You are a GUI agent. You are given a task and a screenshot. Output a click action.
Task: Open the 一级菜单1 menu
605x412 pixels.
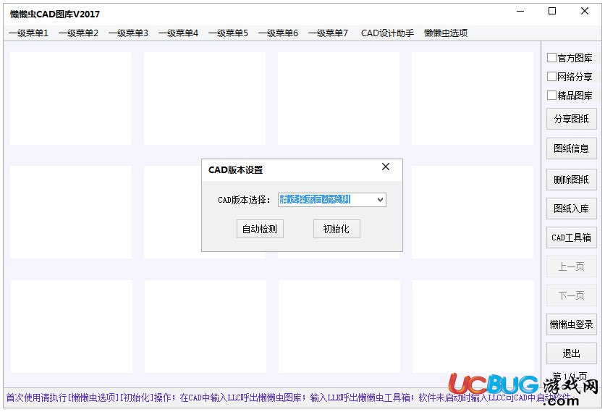tap(28, 33)
